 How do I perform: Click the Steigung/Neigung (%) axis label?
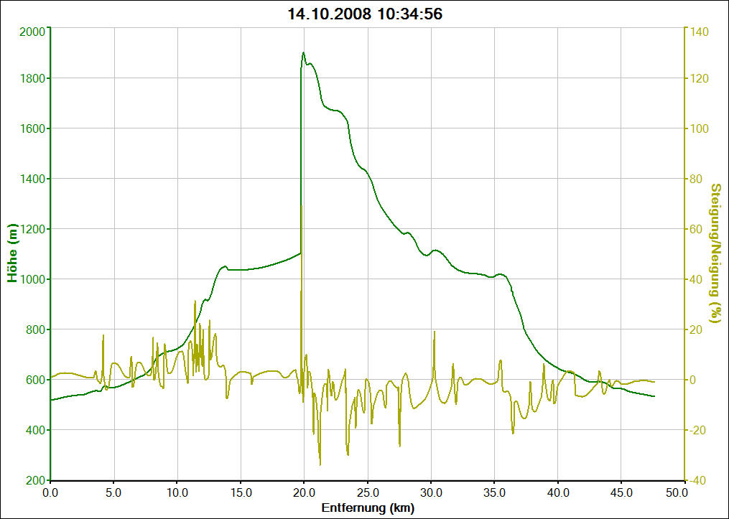click(x=715, y=253)
